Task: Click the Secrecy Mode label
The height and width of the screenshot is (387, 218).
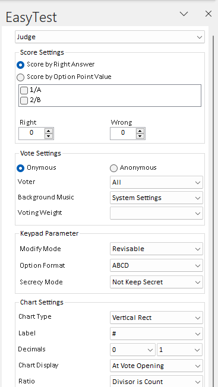Action: pos(41,282)
